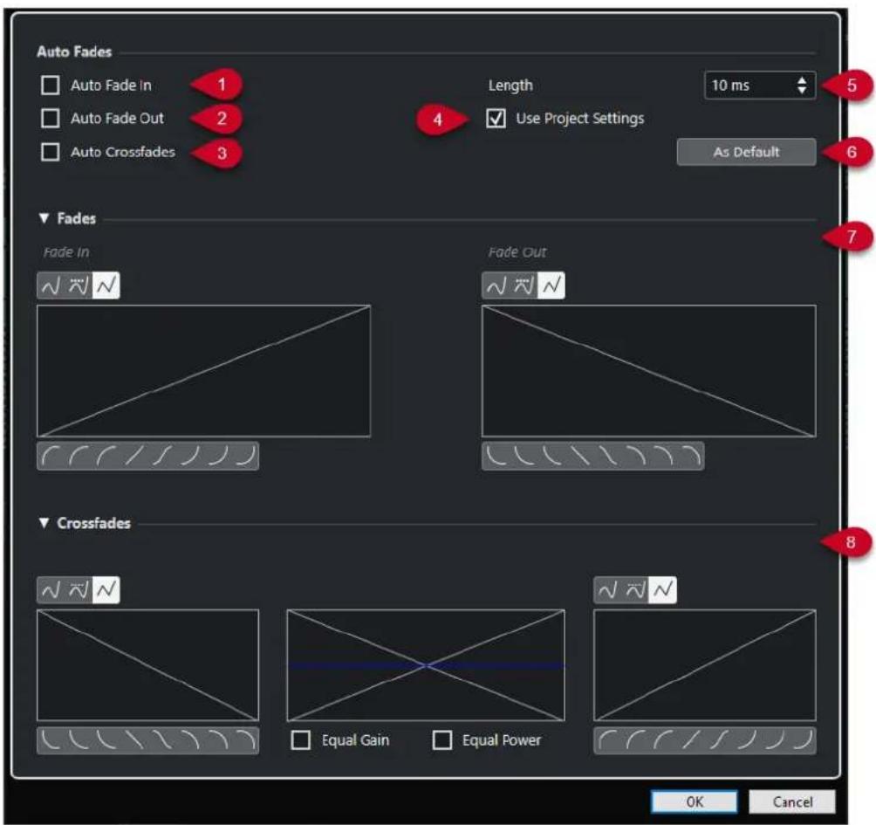Select Spline Interpolation icon for Crossfades fade-out curve
Viewport: 876px width, 825px height.
(x=51, y=590)
